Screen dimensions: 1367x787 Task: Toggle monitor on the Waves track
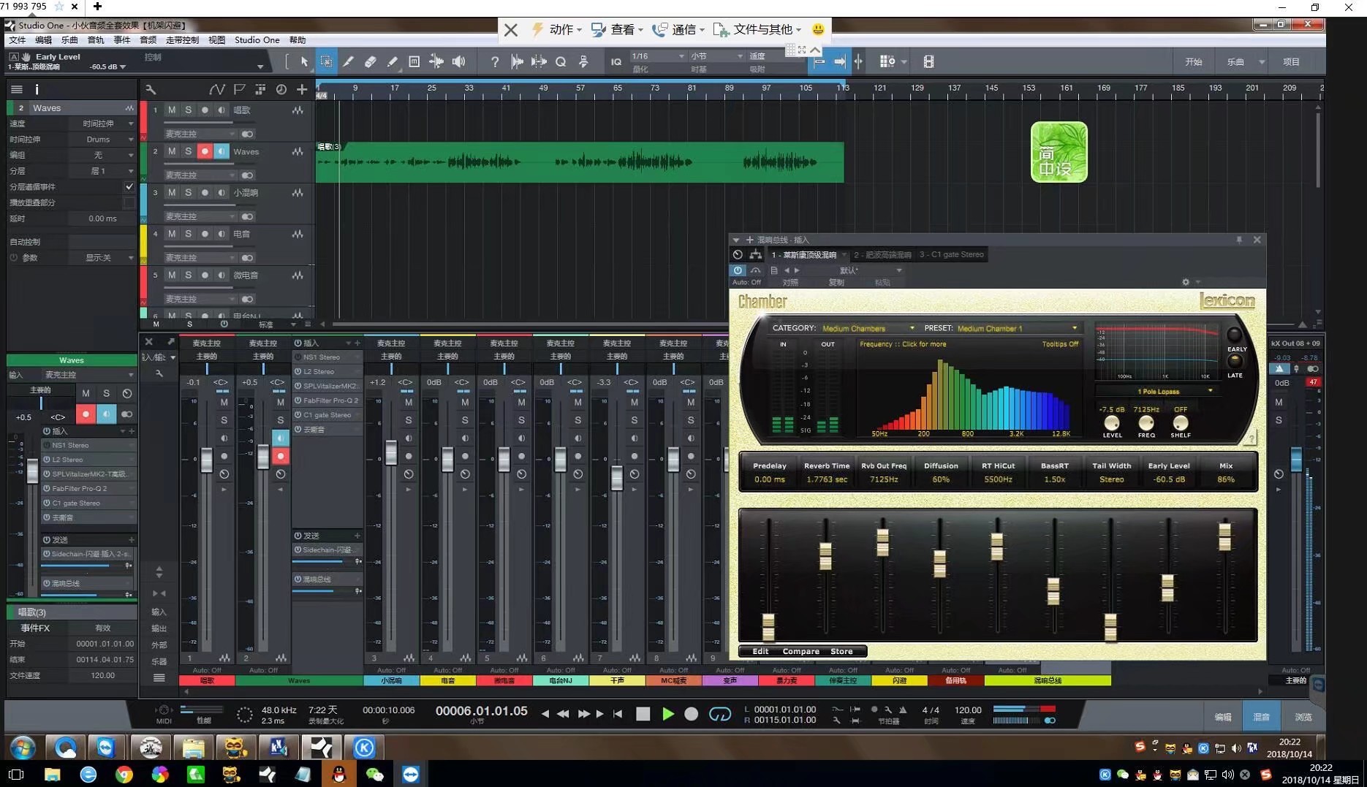(221, 151)
